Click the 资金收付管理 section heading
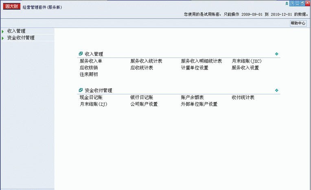 tap(99, 90)
